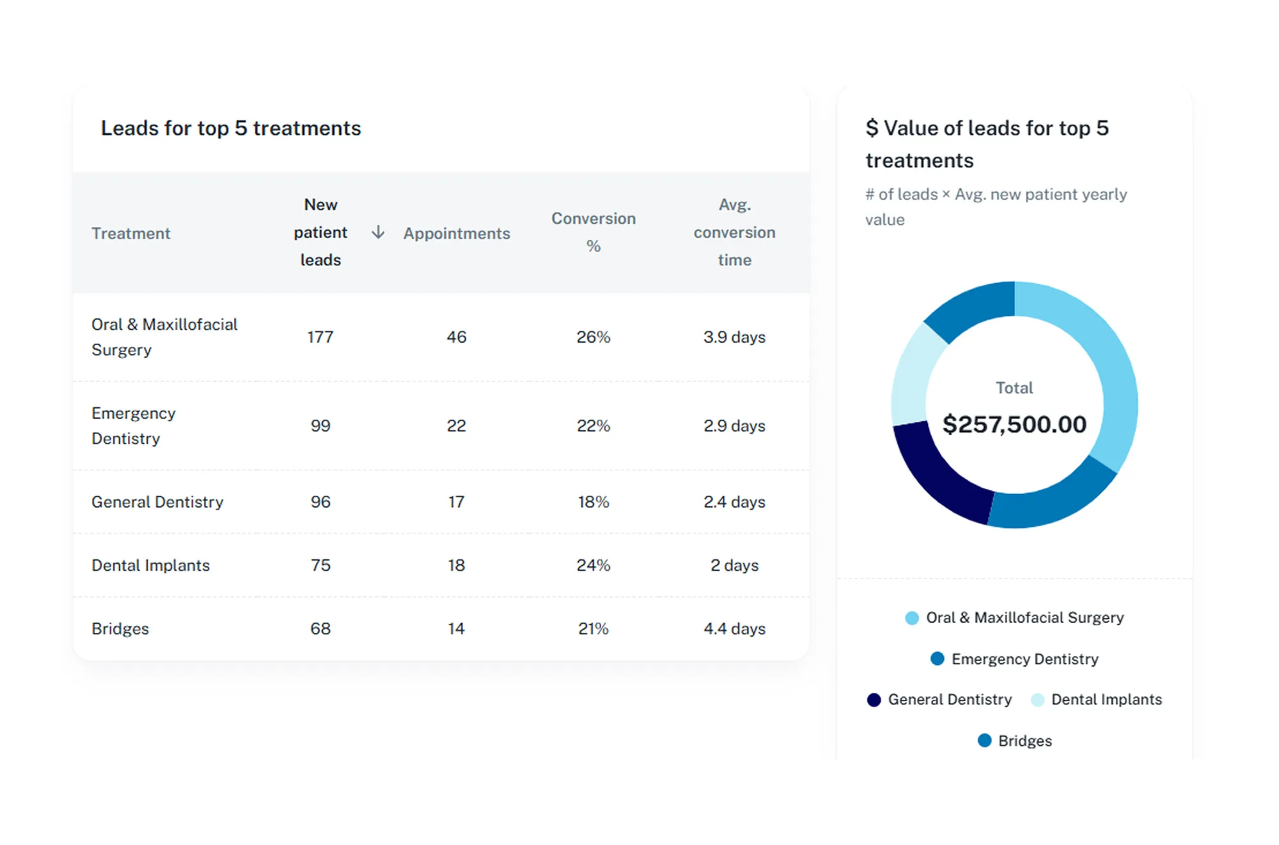Click the Dental Implants treatment name
The image size is (1279, 845).
click(x=150, y=565)
